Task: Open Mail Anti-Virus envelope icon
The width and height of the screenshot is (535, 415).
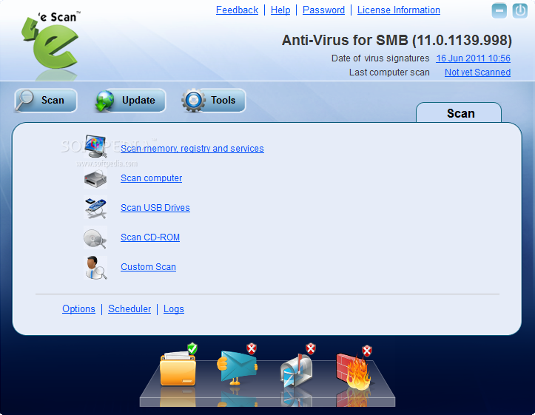Action: coord(237,368)
